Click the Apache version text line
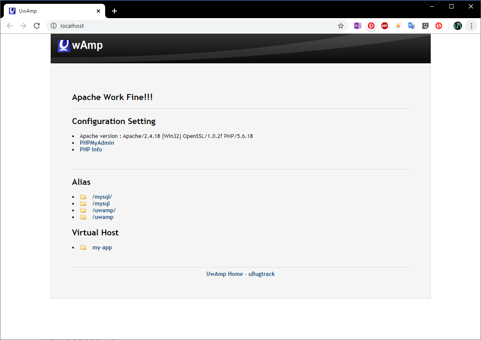The height and width of the screenshot is (340, 481). tap(166, 136)
